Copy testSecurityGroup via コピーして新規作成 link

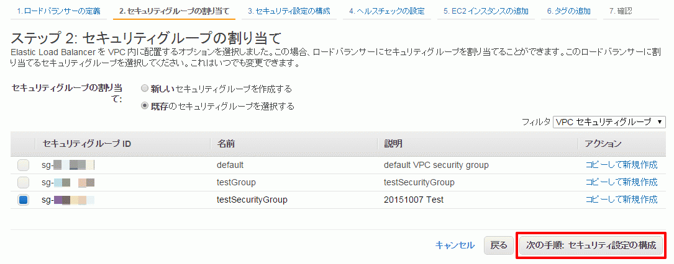(621, 200)
